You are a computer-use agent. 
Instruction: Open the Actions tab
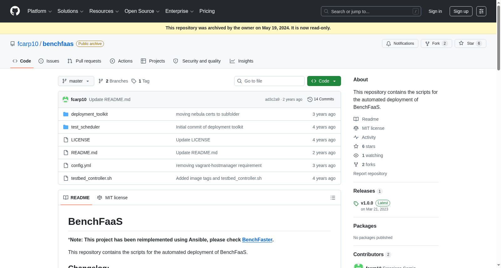pyautogui.click(x=121, y=61)
